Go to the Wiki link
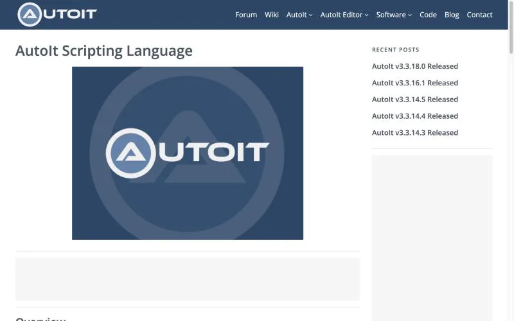Screen dimensions: 514x321 271,15
